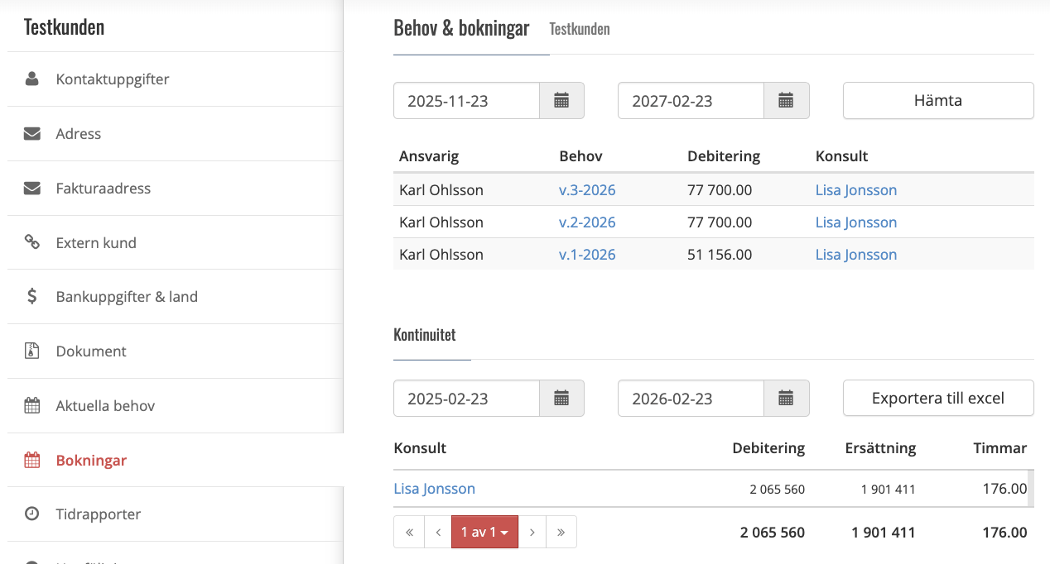Screen dimensions: 1050x564
Task: Open Aktuella behov in the sidebar
Action: [175, 406]
